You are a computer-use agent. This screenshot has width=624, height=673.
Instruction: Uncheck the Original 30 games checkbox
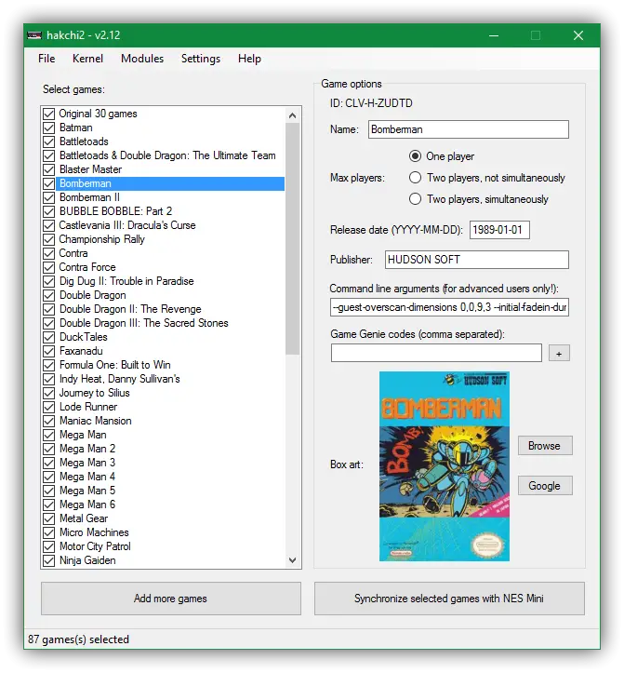point(49,114)
